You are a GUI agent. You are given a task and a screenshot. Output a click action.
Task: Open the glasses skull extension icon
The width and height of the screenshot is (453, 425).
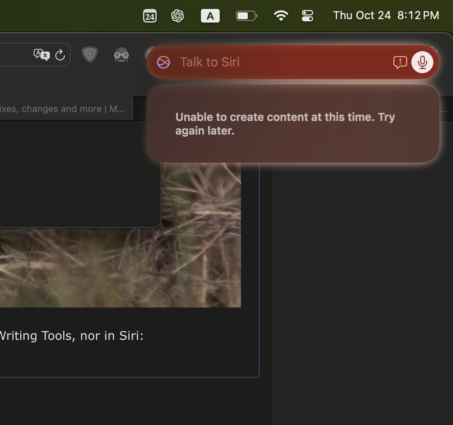point(121,55)
